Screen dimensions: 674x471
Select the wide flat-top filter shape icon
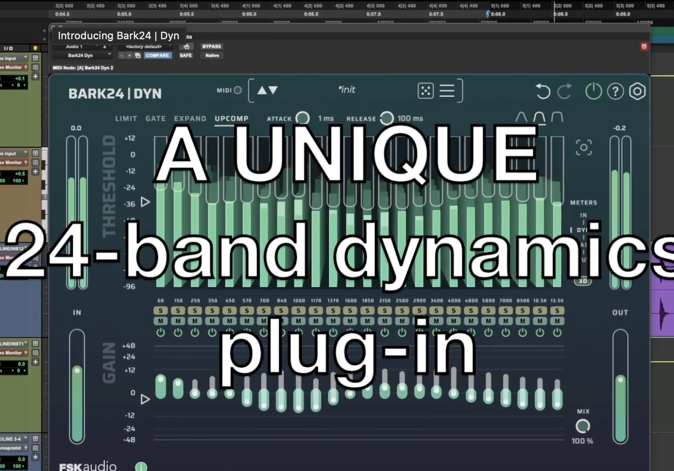(557, 117)
